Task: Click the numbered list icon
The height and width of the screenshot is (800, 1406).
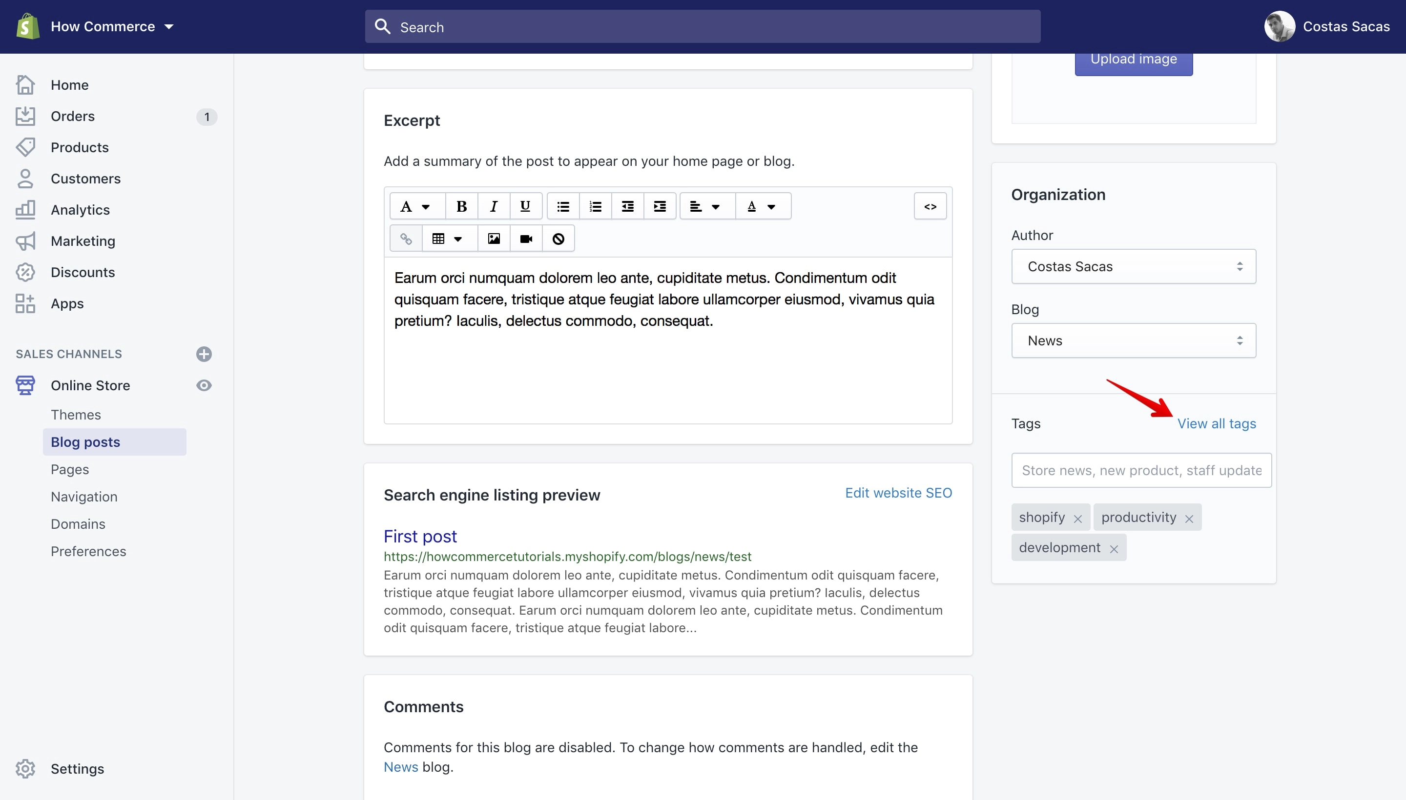Action: coord(595,207)
